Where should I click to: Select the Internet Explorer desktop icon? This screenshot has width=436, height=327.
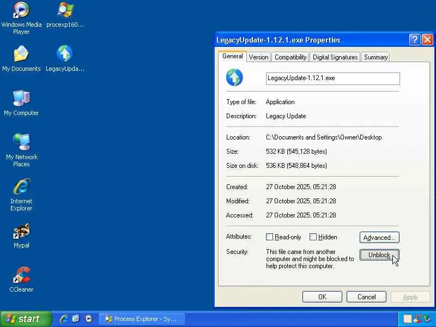pyautogui.click(x=21, y=195)
